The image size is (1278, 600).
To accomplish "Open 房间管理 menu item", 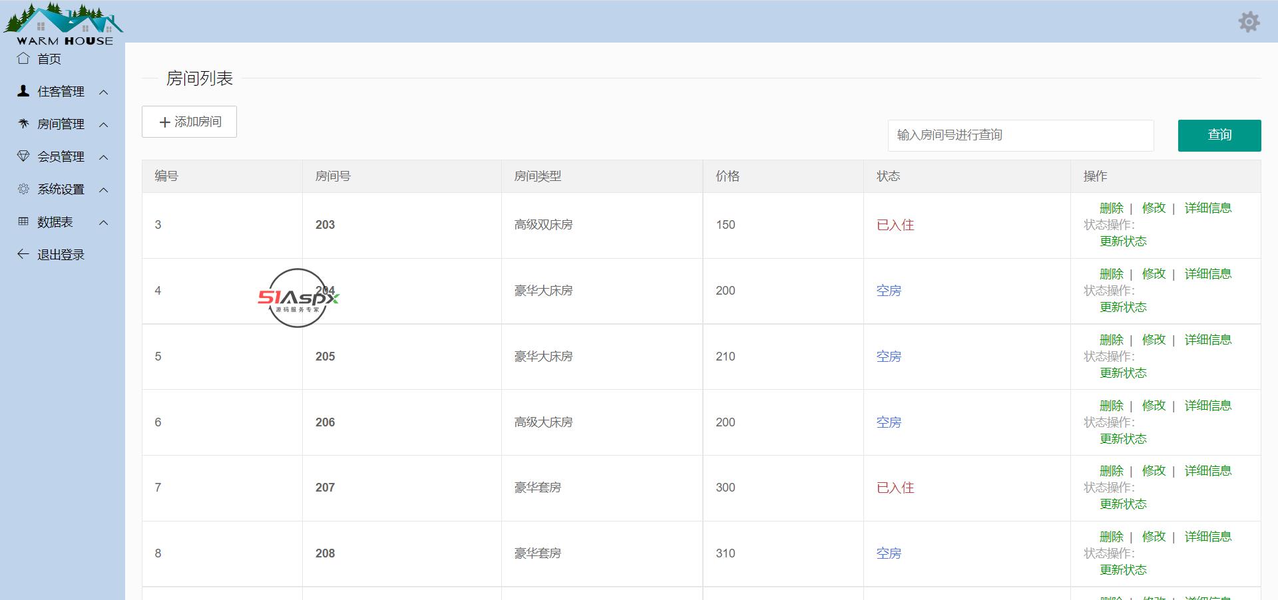I will click(x=61, y=124).
